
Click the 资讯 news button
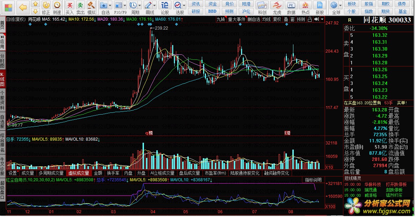[x=196, y=4]
